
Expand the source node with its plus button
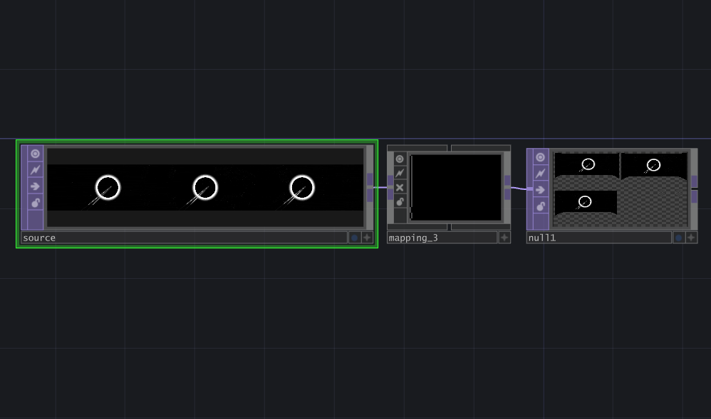(367, 238)
